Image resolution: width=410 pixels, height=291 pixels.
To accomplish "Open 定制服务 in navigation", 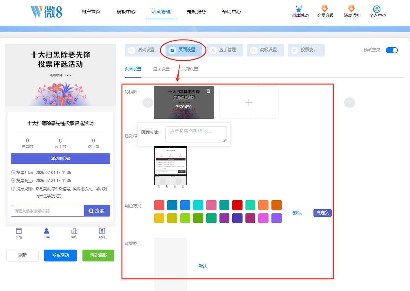I will pyautogui.click(x=196, y=12).
